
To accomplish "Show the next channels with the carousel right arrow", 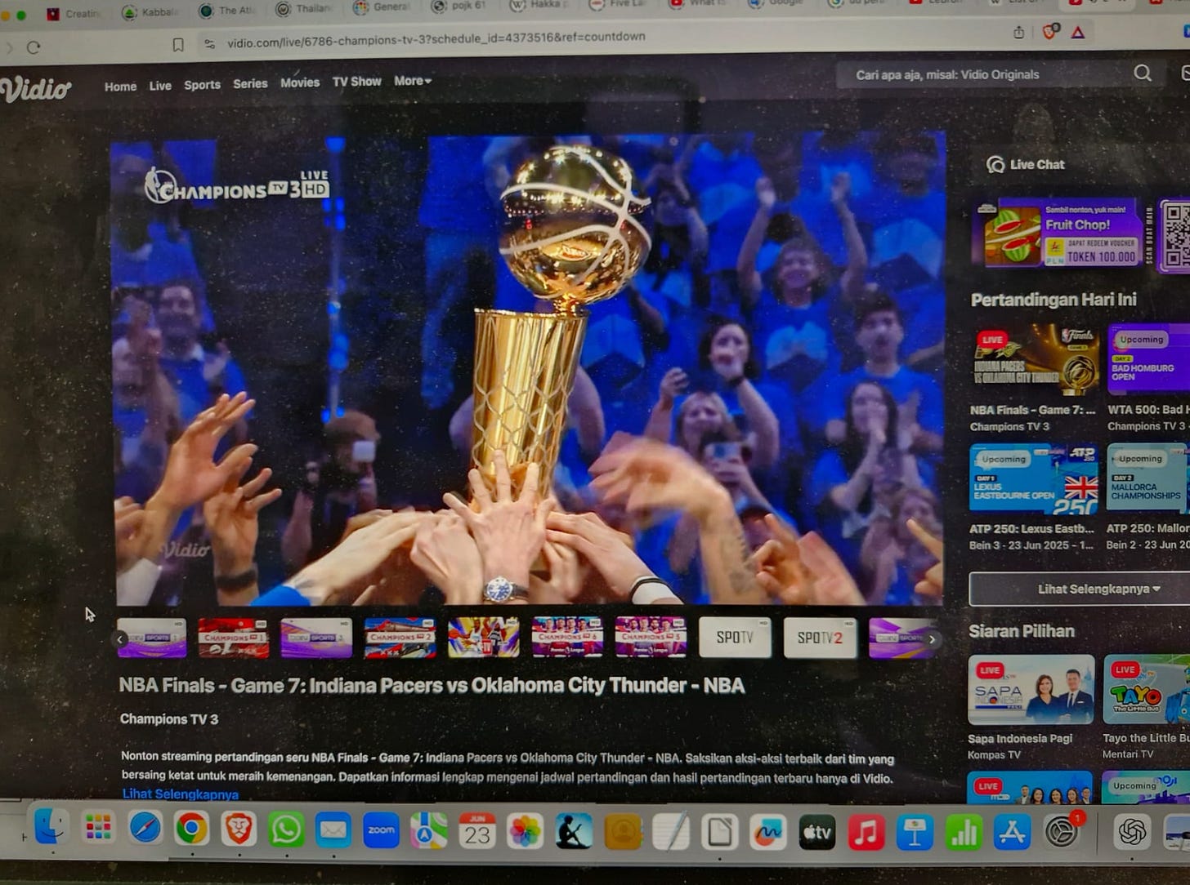I will point(931,639).
